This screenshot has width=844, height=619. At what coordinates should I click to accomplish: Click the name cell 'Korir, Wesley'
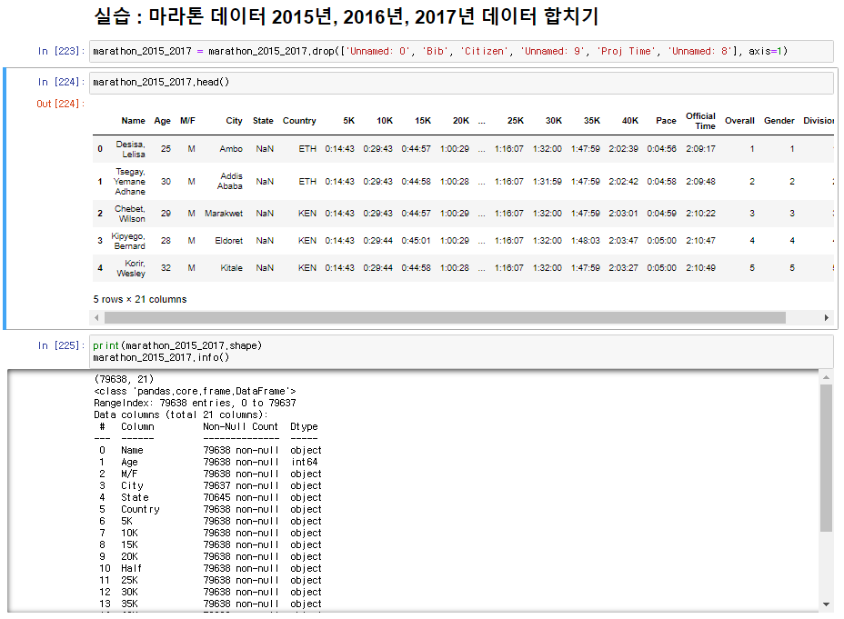131,268
